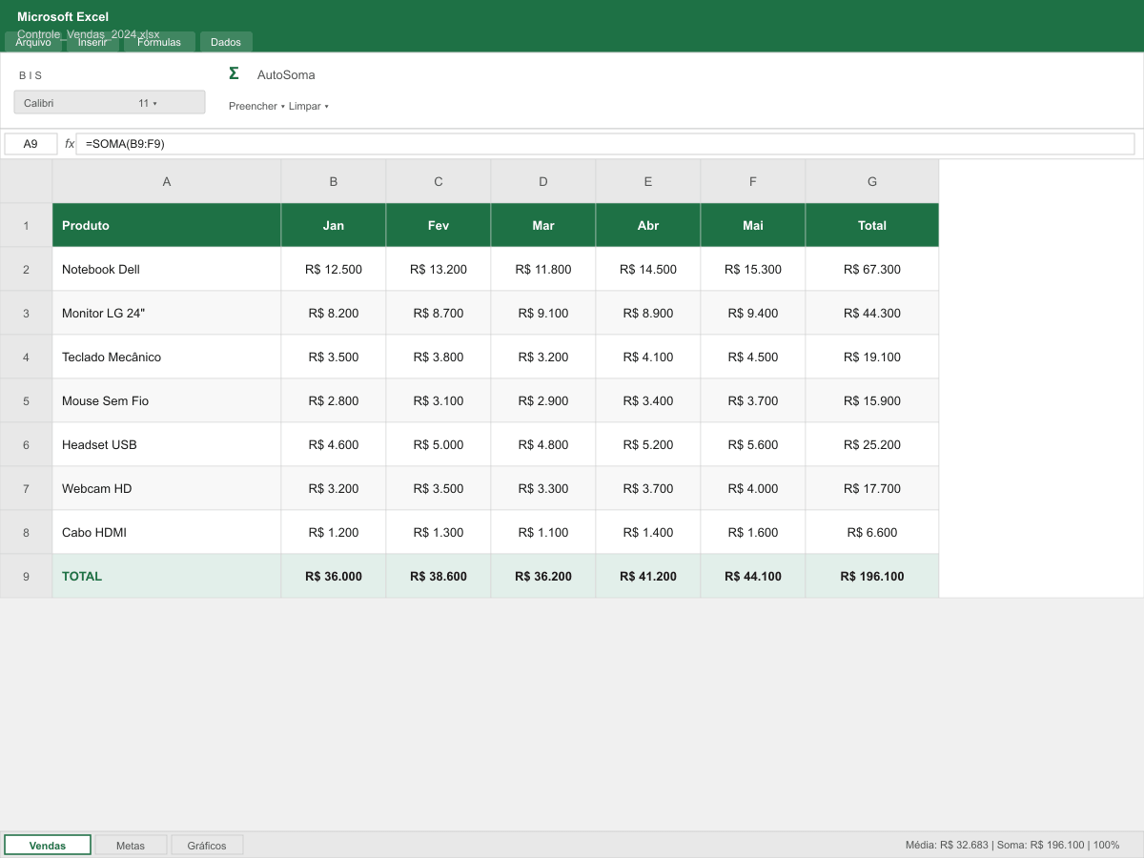Click the fx insert function symbol
This screenshot has width=1144, height=858.
68,143
